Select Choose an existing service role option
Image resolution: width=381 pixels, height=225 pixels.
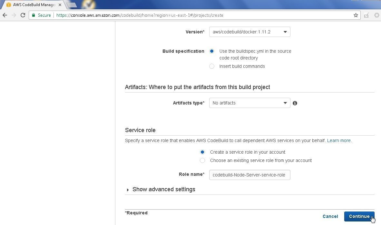[202, 160]
